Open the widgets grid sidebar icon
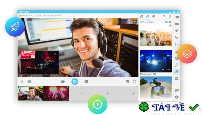Viewport: 202px width, 115px height. point(177,78)
